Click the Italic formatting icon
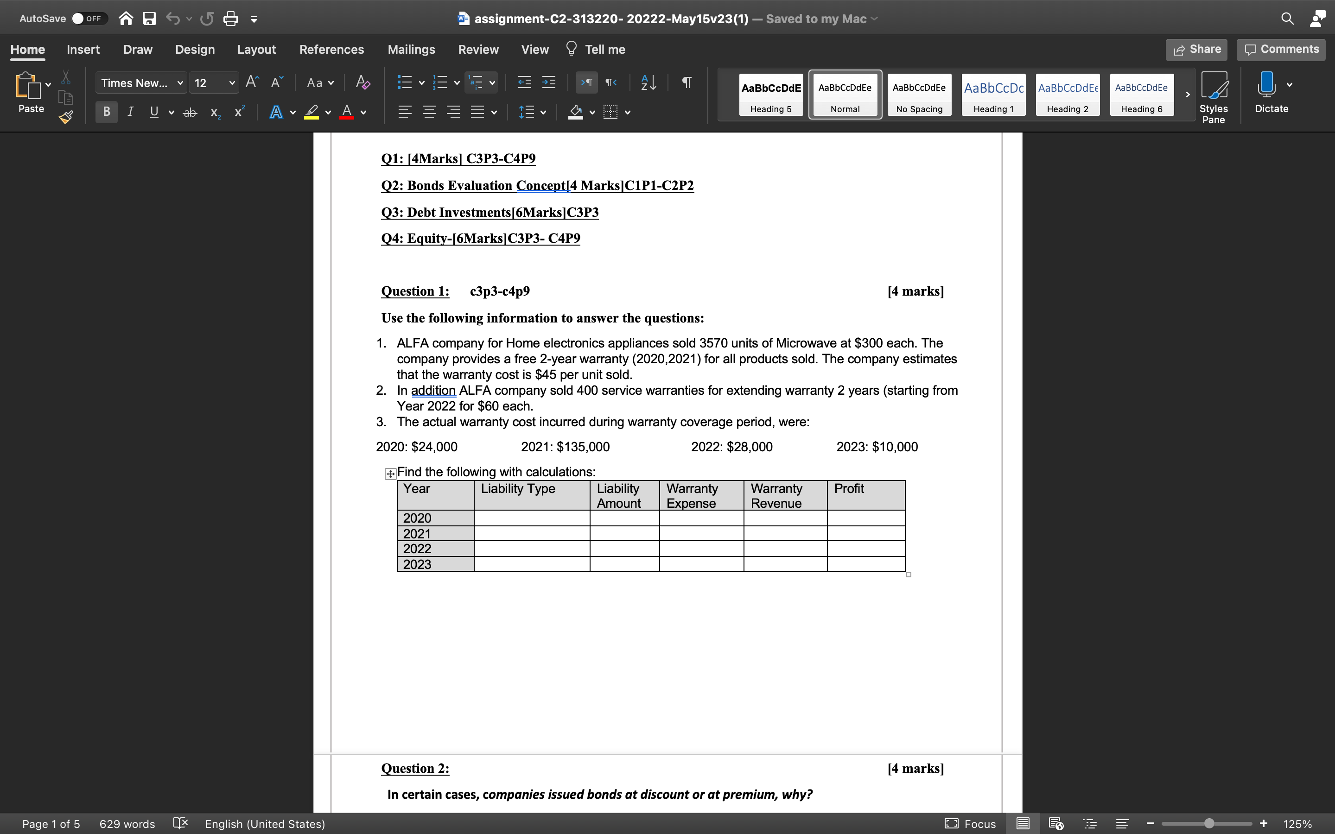 pyautogui.click(x=131, y=113)
